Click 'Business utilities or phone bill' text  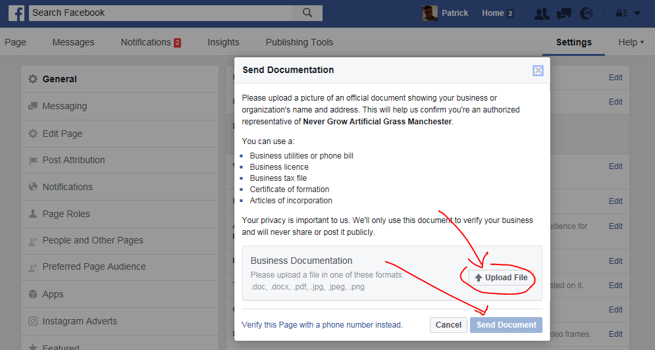(301, 156)
